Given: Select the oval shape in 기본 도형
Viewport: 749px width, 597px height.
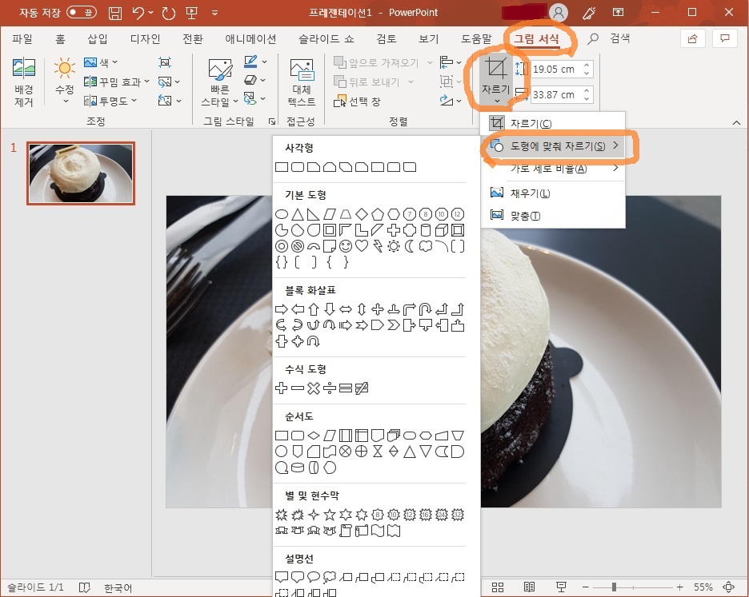Looking at the screenshot, I should coord(282,214).
